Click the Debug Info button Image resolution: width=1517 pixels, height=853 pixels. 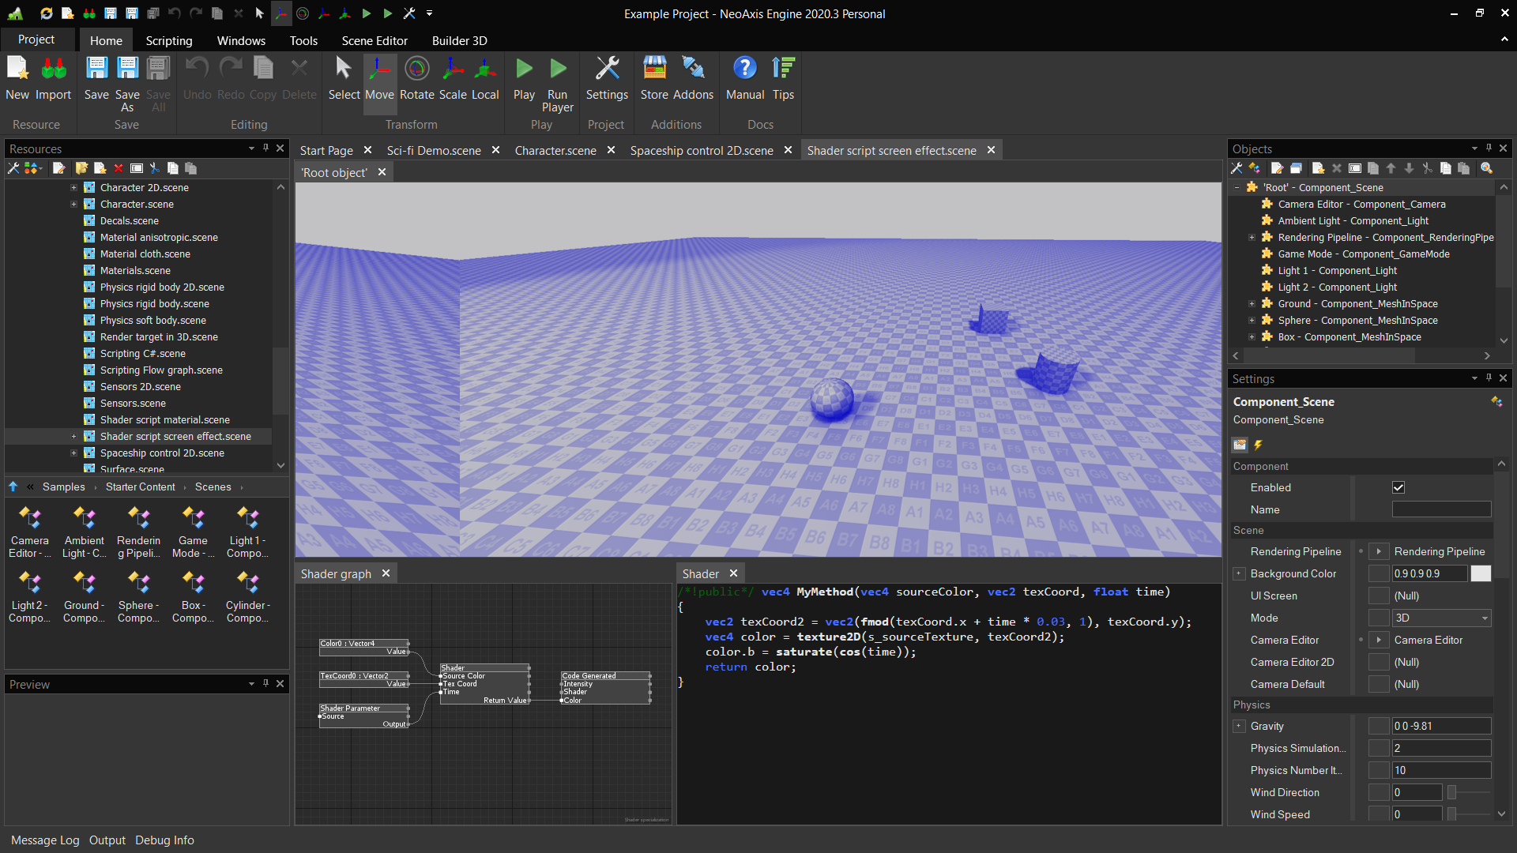pos(164,840)
